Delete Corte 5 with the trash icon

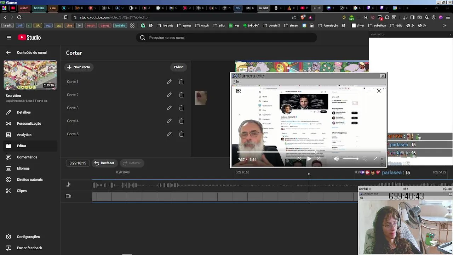[181, 134]
